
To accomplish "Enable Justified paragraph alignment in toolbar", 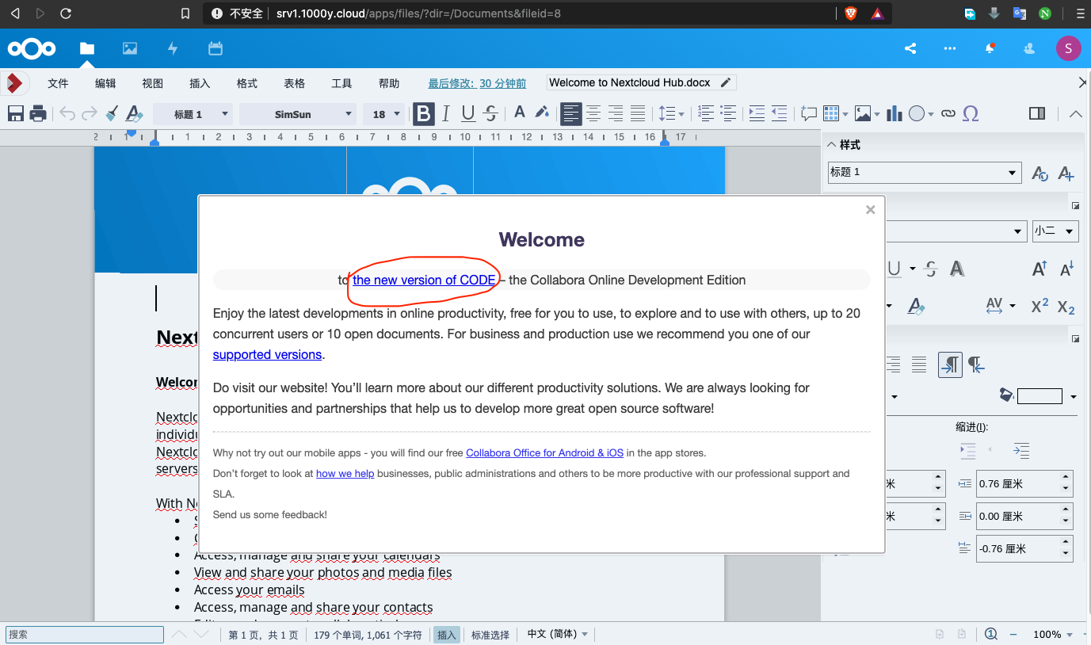I will (x=638, y=114).
